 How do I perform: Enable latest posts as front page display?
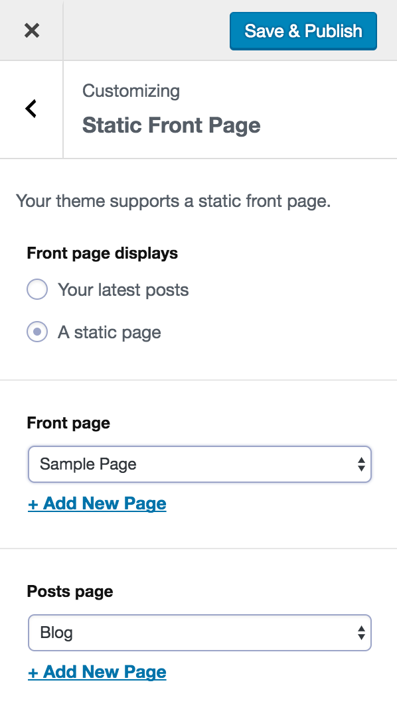click(37, 289)
